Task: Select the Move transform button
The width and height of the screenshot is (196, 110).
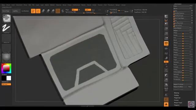Action: [x=43, y=11]
